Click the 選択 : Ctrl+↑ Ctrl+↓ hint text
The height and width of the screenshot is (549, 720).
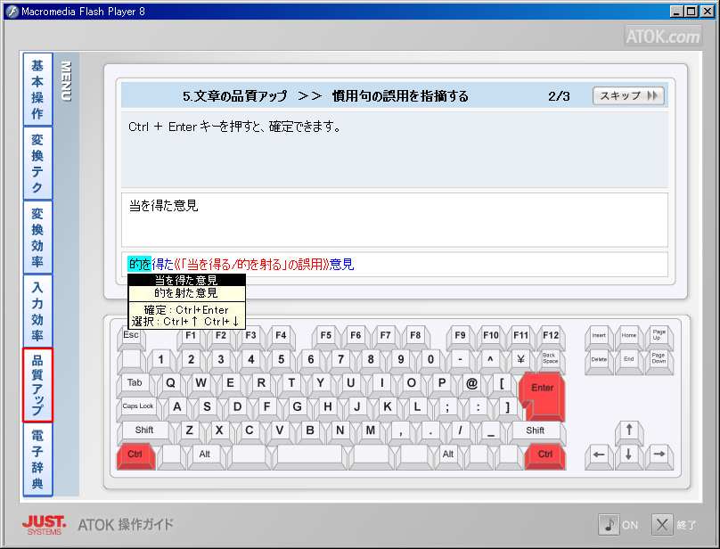click(185, 322)
